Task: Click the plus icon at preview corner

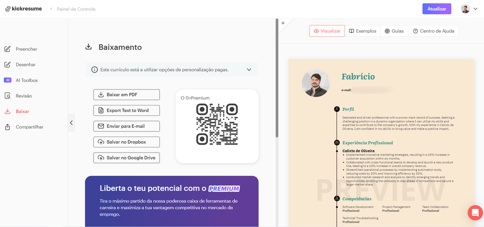Action: [x=283, y=23]
